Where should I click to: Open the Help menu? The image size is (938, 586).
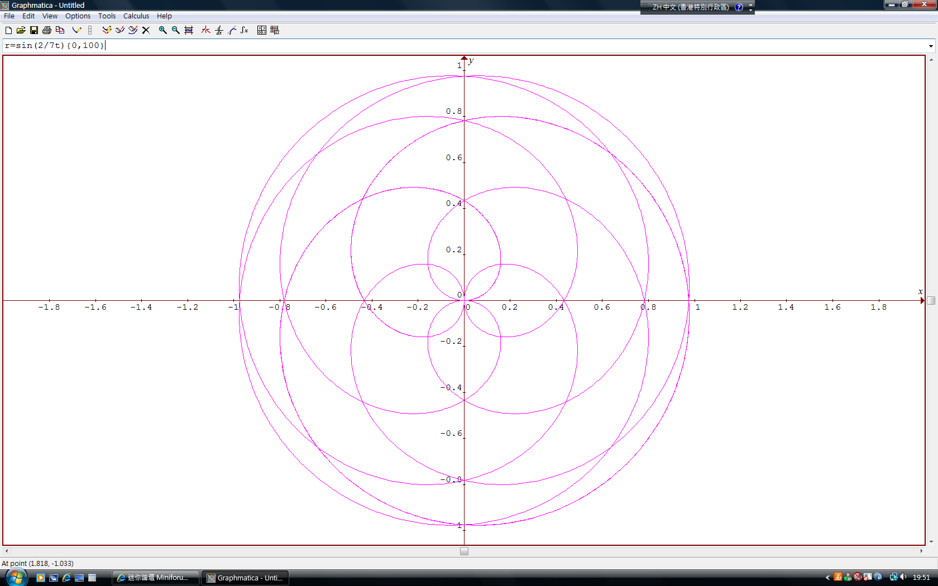(x=164, y=16)
